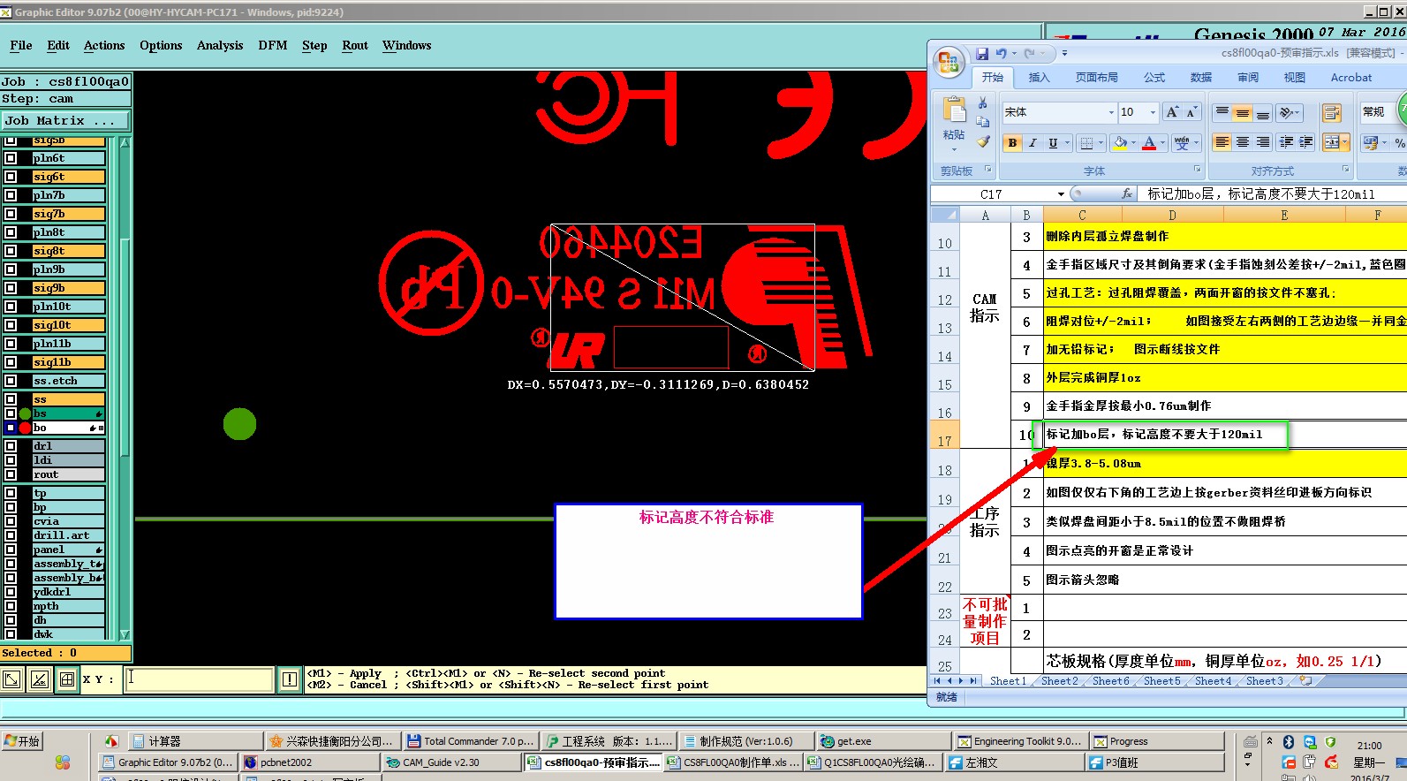Screen dimensions: 1407x781
Task: Click the increase indent icon
Action: (x=1306, y=142)
